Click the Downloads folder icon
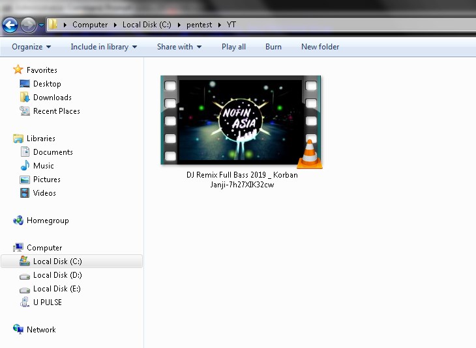This screenshot has width=476, height=348. (x=25, y=97)
